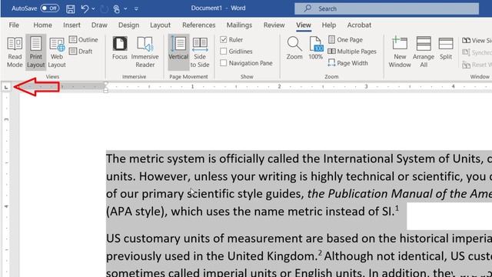492x277 pixels.
Task: Switch to Web Layout view
Action: coord(57,52)
